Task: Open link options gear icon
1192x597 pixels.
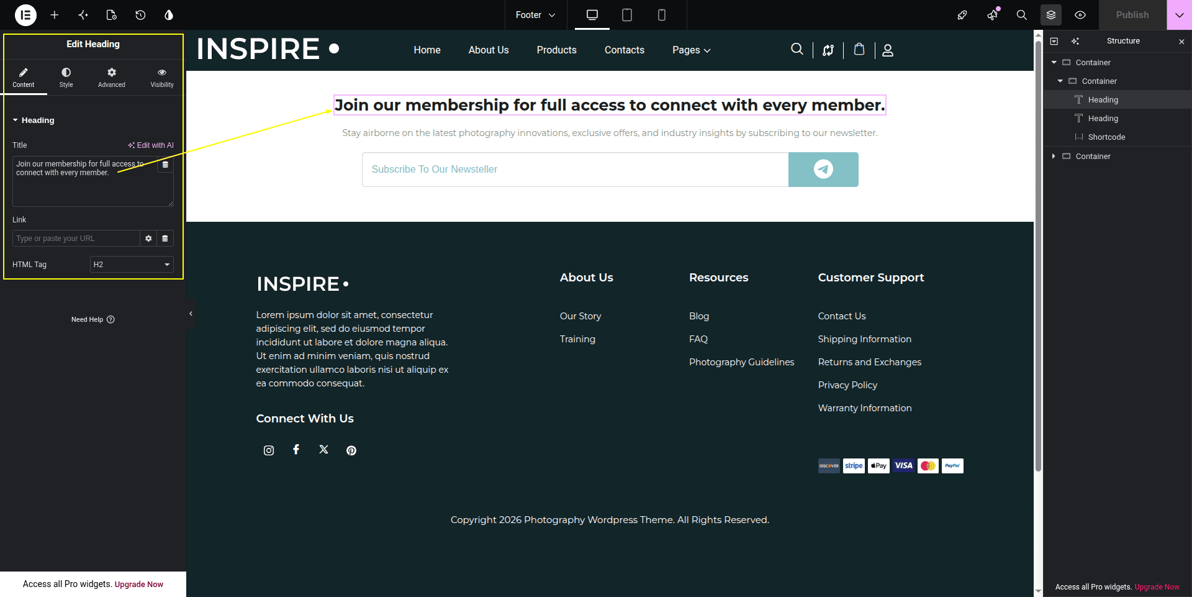Action: click(148, 239)
